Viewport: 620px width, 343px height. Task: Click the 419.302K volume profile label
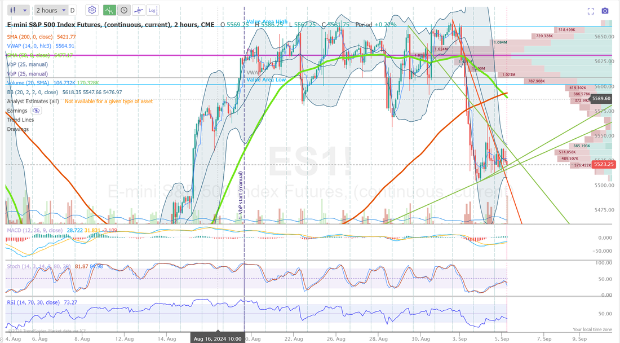coord(578,88)
